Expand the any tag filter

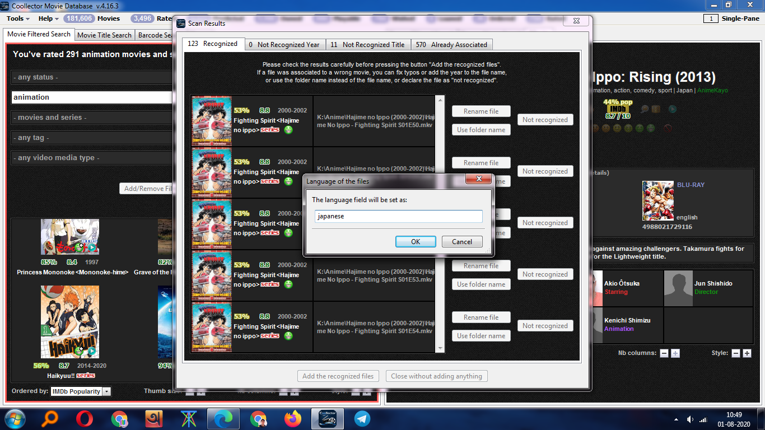point(92,138)
